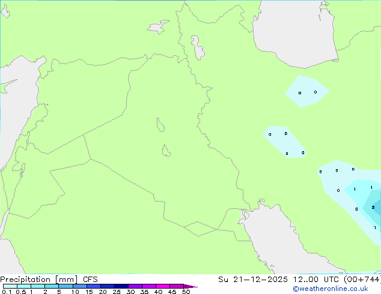Click the swatch between 35 and 40
The width and height of the screenshot is (381, 294).
pos(149,286)
